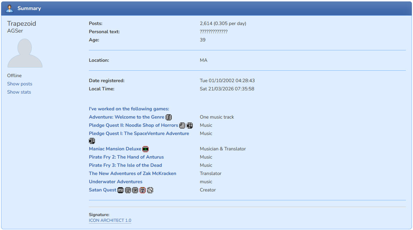Click the age value 39
Image resolution: width=413 pixels, height=230 pixels.
pos(202,40)
